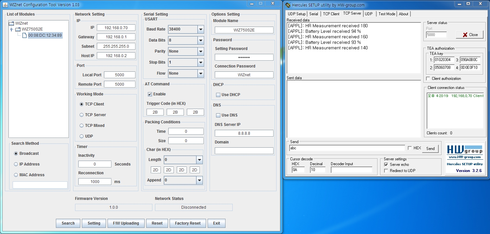490x234 pixels.
Task: Open the Flow control dropdown
Action: [200, 73]
